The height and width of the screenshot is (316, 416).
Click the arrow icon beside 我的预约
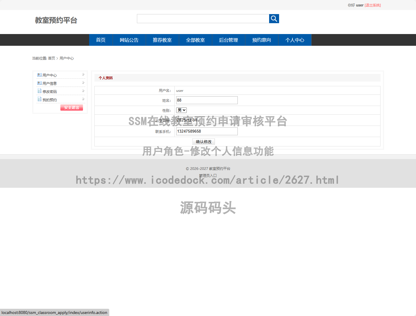pos(84,99)
